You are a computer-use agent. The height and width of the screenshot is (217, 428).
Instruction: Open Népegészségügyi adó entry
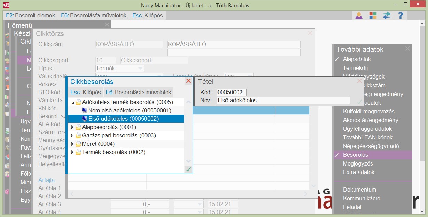(371, 146)
